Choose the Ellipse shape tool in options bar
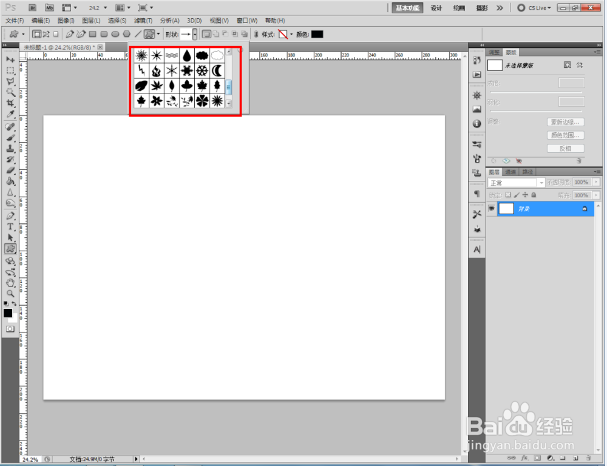 coord(115,34)
